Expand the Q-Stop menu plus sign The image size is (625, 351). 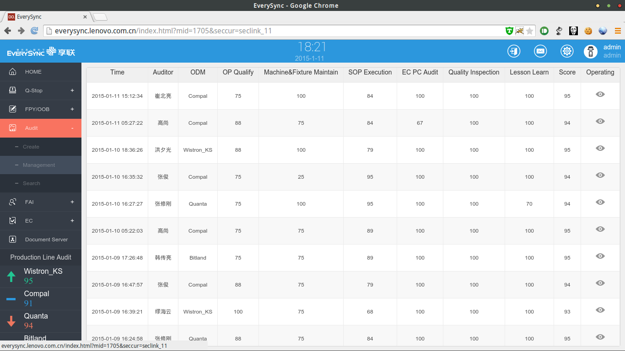tap(72, 90)
